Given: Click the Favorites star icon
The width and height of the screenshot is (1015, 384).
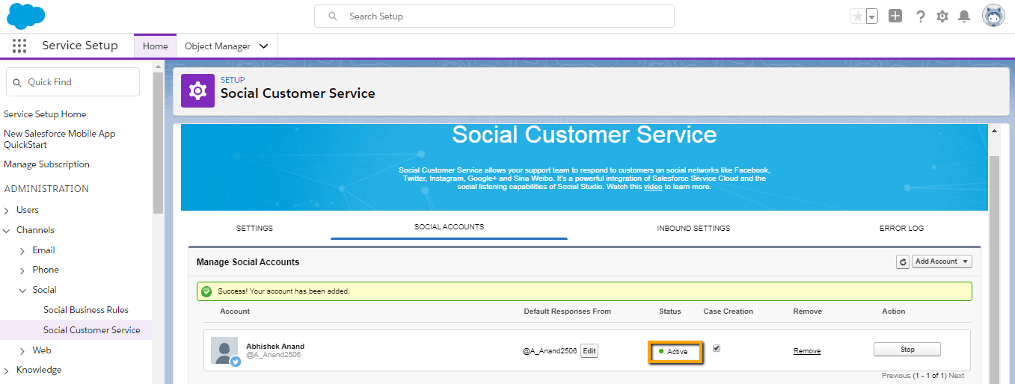Looking at the screenshot, I should click(857, 16).
